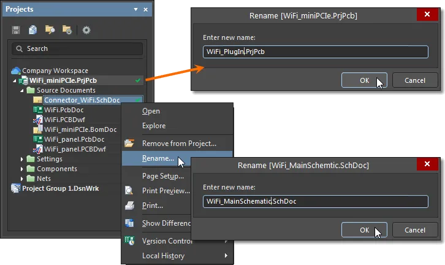Open Projects panel settings gear icon
The image size is (445, 265).
pos(86,30)
